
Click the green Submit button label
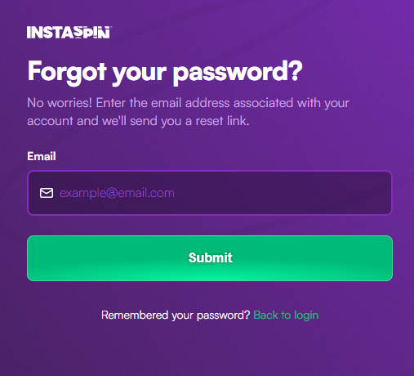coord(211,257)
